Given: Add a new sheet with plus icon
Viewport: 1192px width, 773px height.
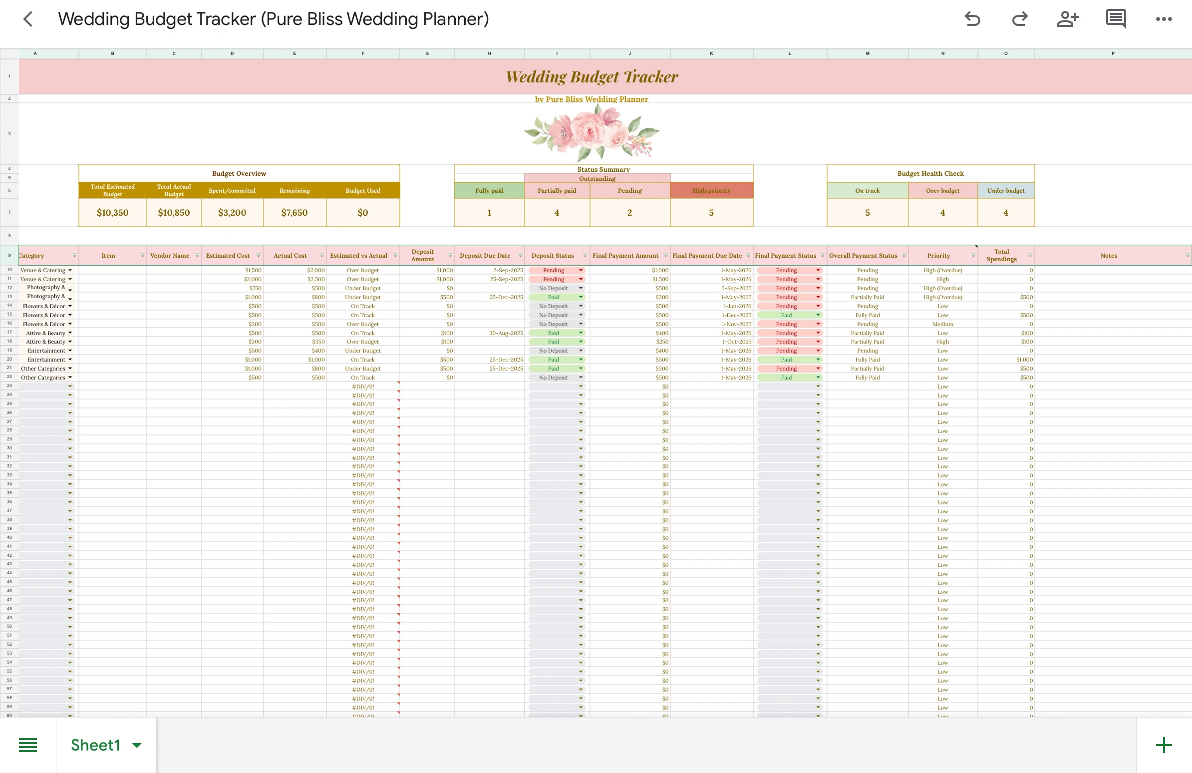Looking at the screenshot, I should (1164, 745).
